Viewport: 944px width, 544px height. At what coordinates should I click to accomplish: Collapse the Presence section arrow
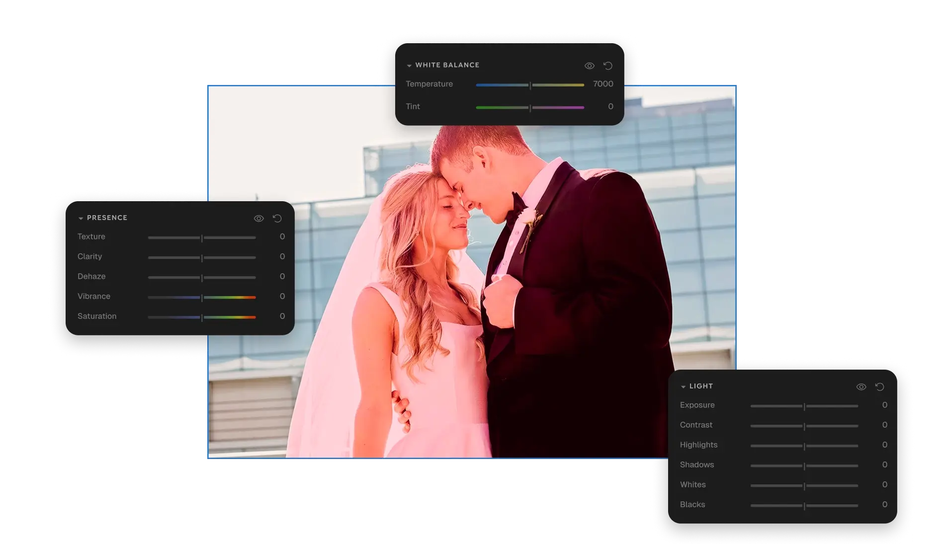click(x=81, y=218)
